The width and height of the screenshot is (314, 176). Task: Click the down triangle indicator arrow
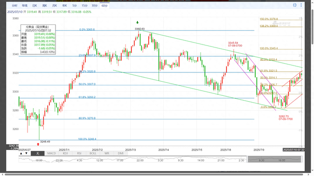(26, 154)
